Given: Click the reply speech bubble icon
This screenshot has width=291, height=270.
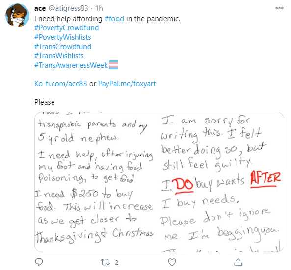Looking at the screenshot, I should point(39,262).
